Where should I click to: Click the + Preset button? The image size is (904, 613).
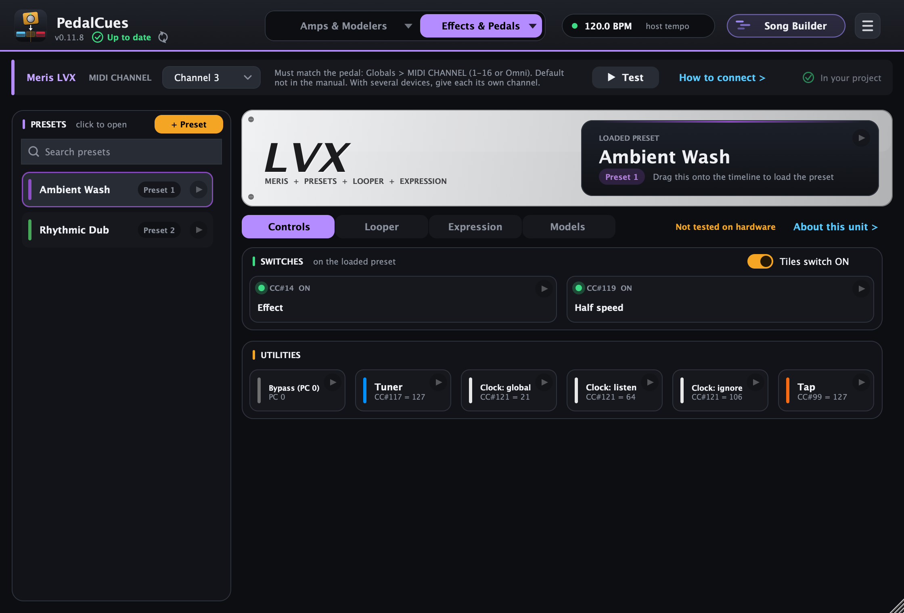coord(189,124)
